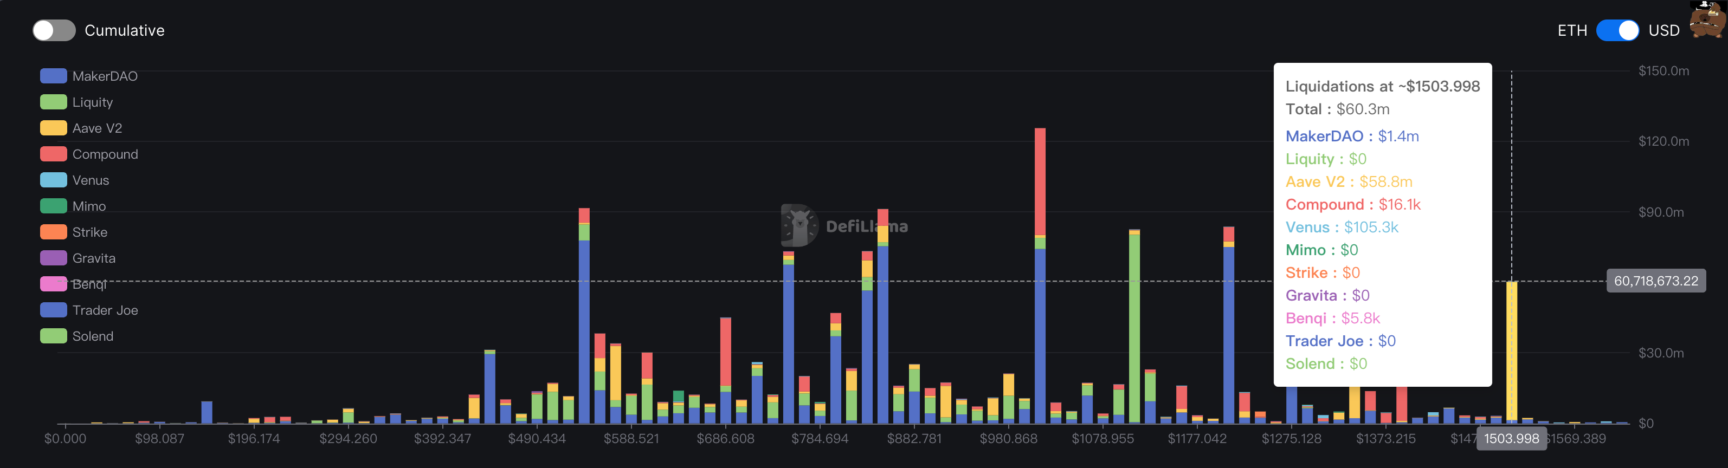Click the x-axis label $1177.042

point(1197,439)
